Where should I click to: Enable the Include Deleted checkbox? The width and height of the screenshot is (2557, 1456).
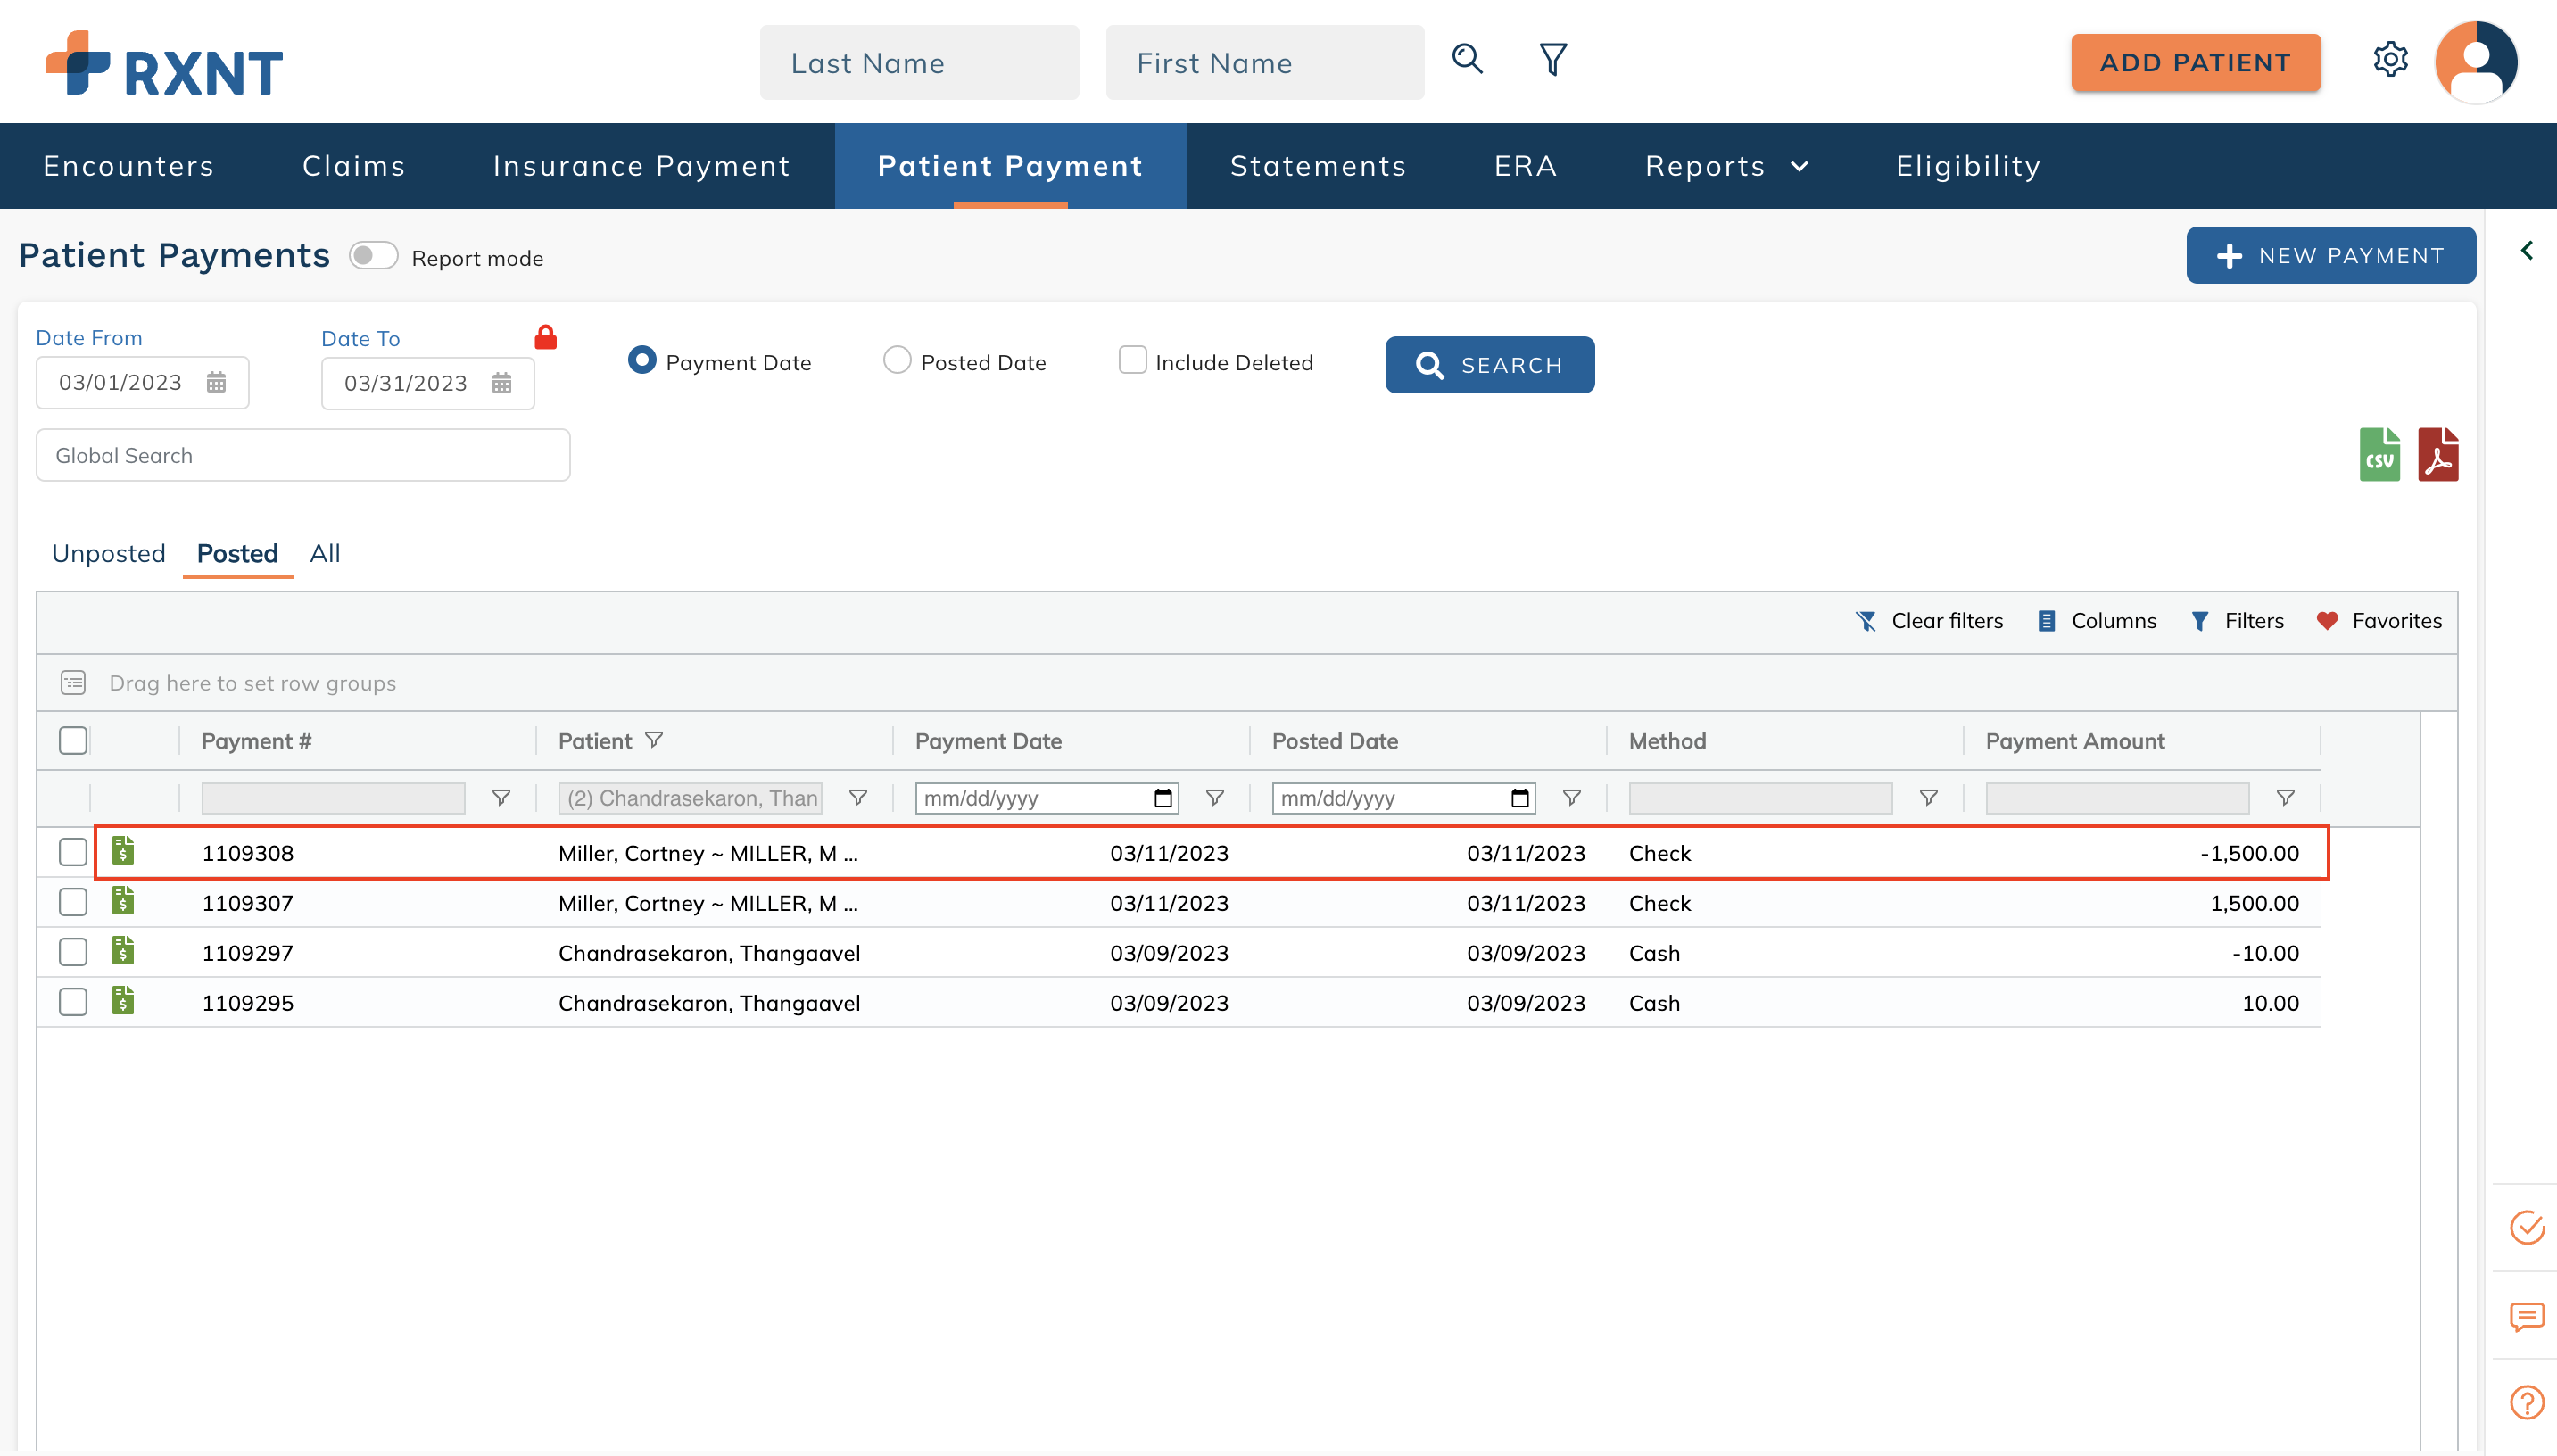pos(1131,361)
